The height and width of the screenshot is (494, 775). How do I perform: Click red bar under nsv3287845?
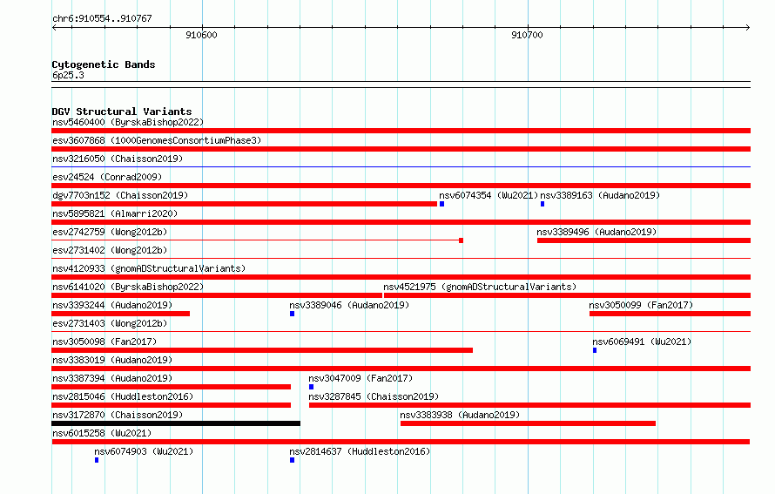coord(529,405)
